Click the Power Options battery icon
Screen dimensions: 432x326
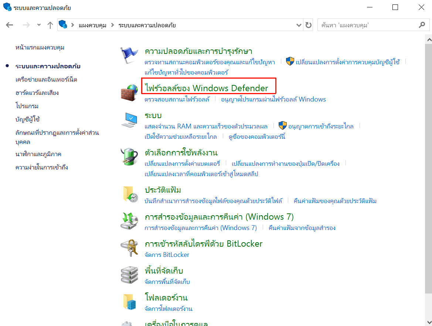coord(129,157)
